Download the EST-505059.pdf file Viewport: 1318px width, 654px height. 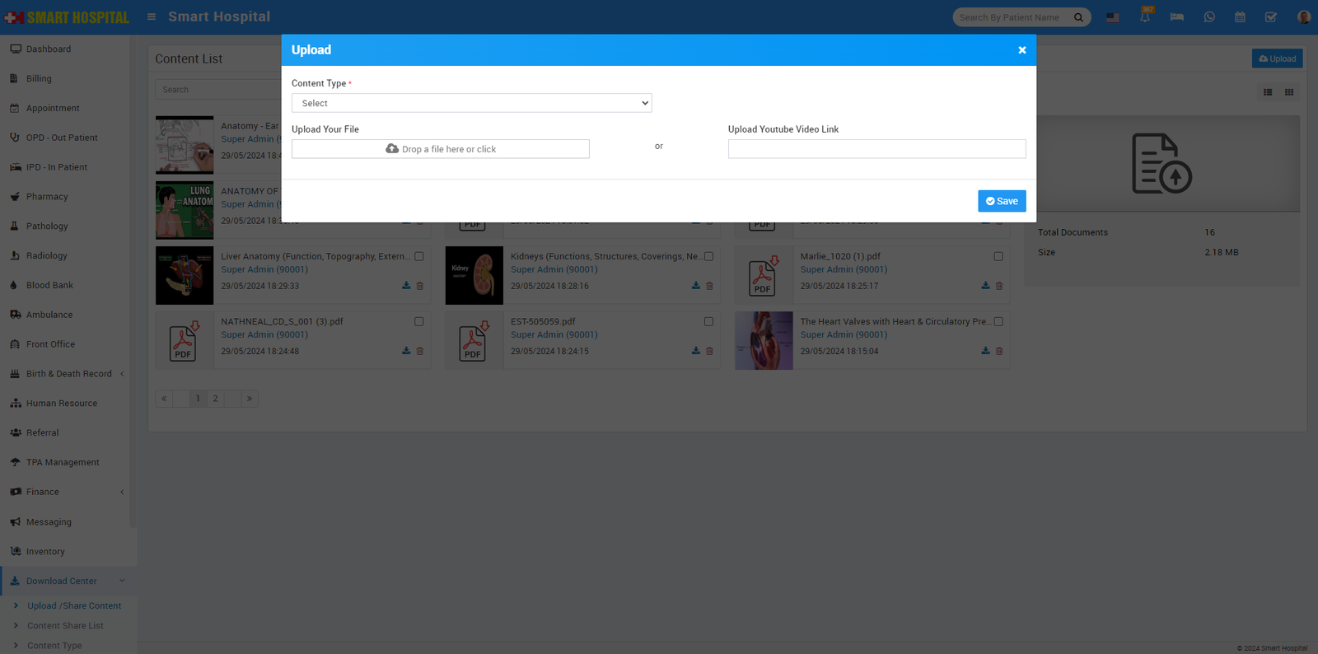pyautogui.click(x=695, y=351)
